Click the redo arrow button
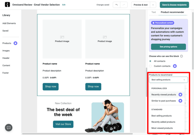194x135 pixels. 124,5
